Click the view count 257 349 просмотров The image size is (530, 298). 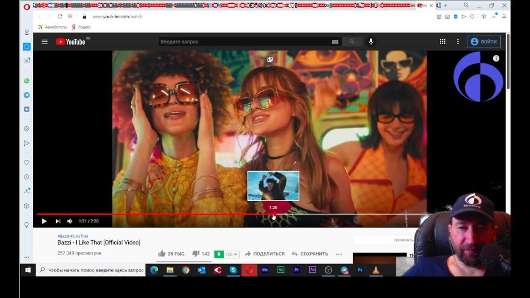(79, 253)
